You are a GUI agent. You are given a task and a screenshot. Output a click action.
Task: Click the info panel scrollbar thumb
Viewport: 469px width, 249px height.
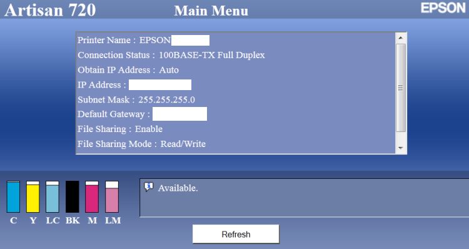click(401, 88)
